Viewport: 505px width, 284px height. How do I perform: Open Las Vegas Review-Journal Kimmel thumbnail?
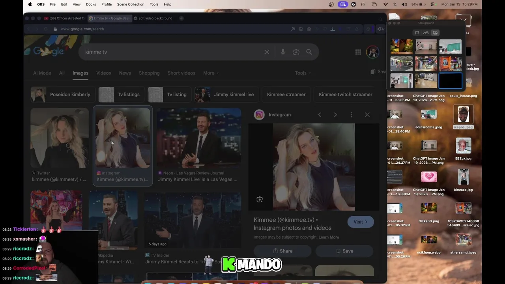click(x=199, y=138)
